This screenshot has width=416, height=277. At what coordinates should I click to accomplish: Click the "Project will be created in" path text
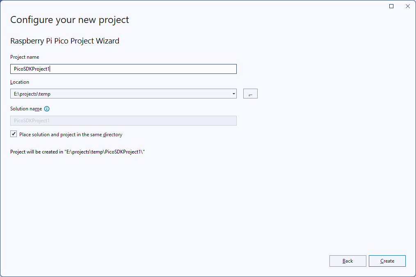tap(78, 152)
